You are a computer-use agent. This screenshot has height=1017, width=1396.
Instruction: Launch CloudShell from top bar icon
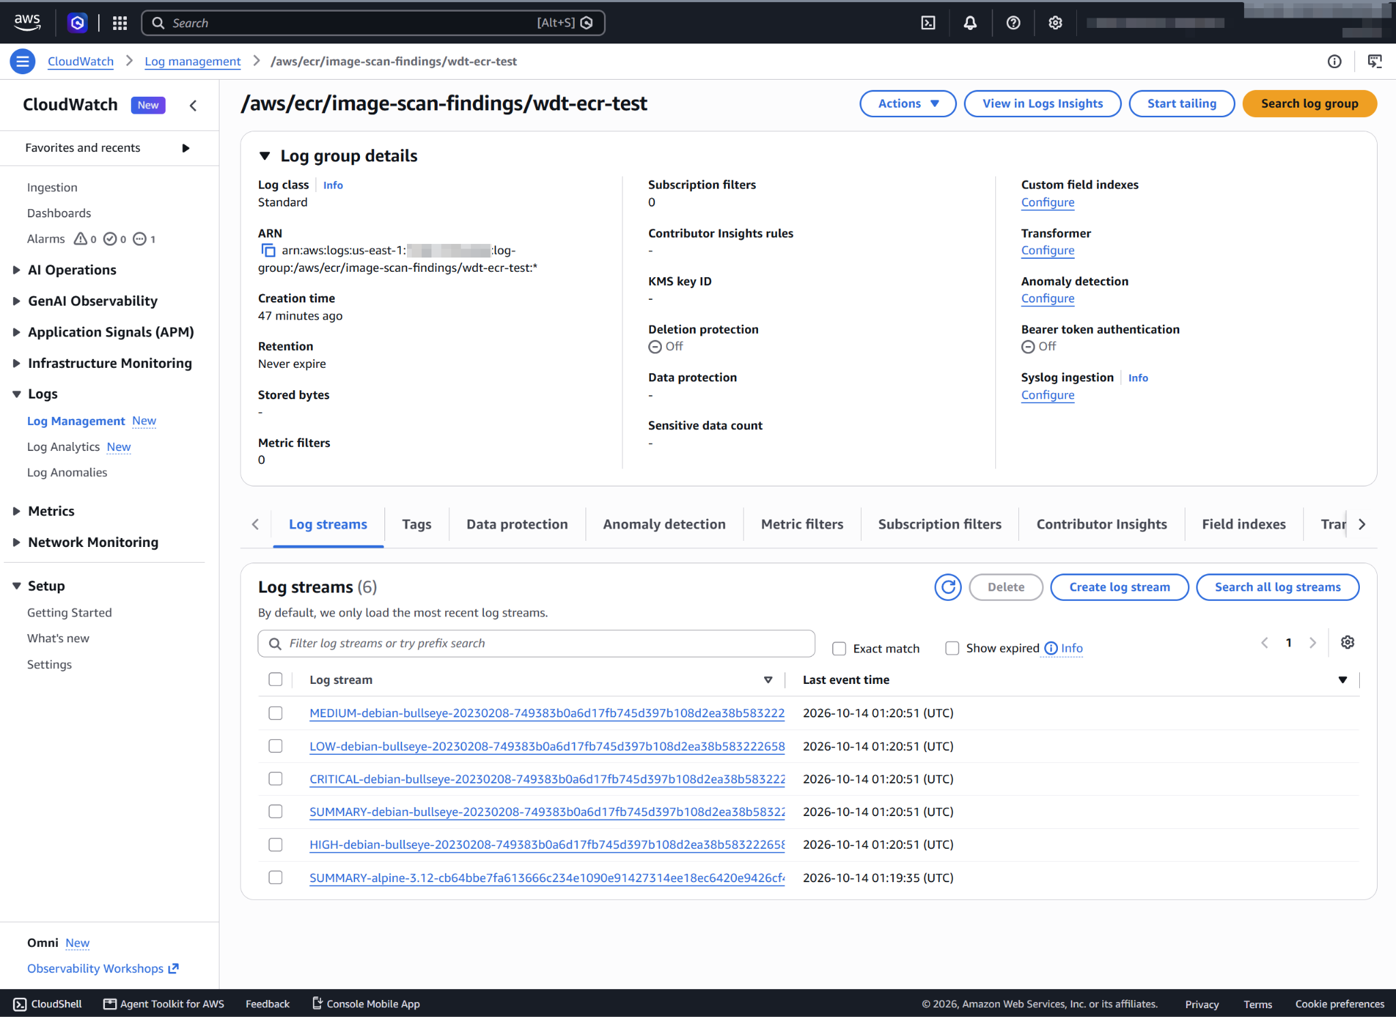coord(928,23)
